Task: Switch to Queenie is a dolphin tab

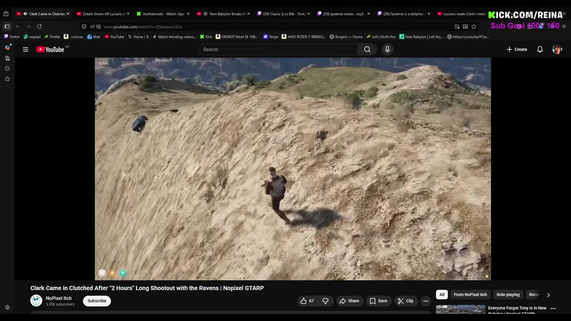Action: 404,14
